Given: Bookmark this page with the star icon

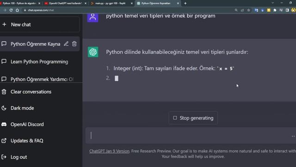Looking at the screenshot, I should (249, 10).
